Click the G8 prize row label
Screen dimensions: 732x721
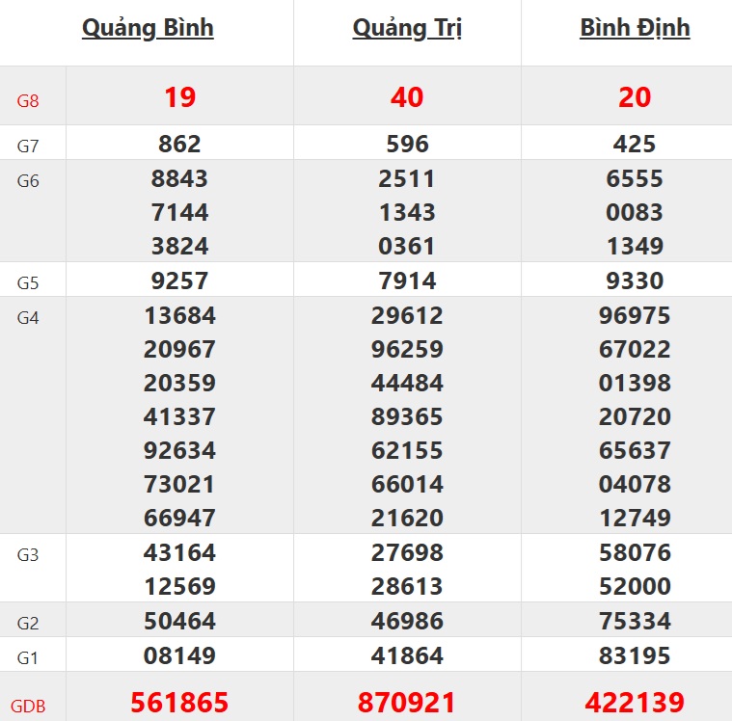pos(28,99)
